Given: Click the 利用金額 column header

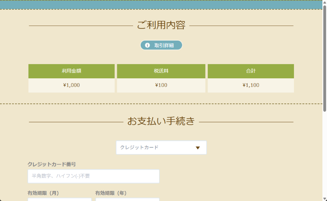Looking at the screenshot, I should [72, 71].
